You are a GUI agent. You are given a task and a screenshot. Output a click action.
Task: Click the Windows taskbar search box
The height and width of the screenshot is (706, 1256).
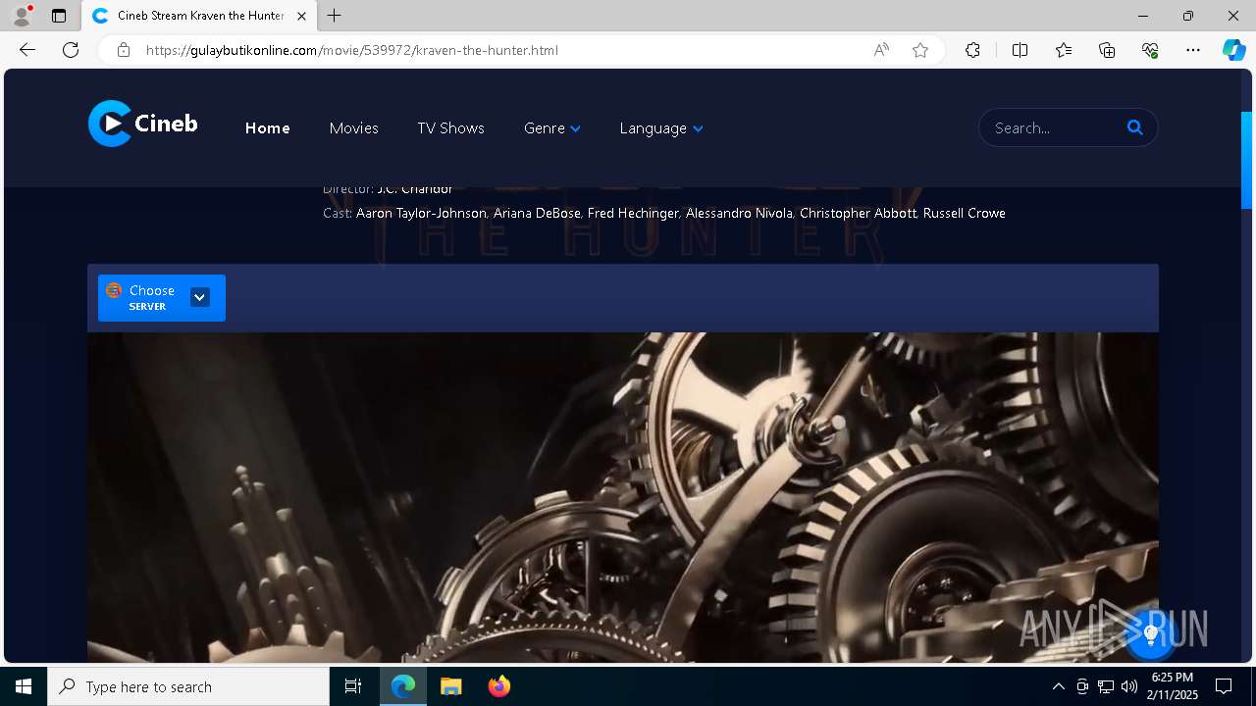tap(188, 686)
